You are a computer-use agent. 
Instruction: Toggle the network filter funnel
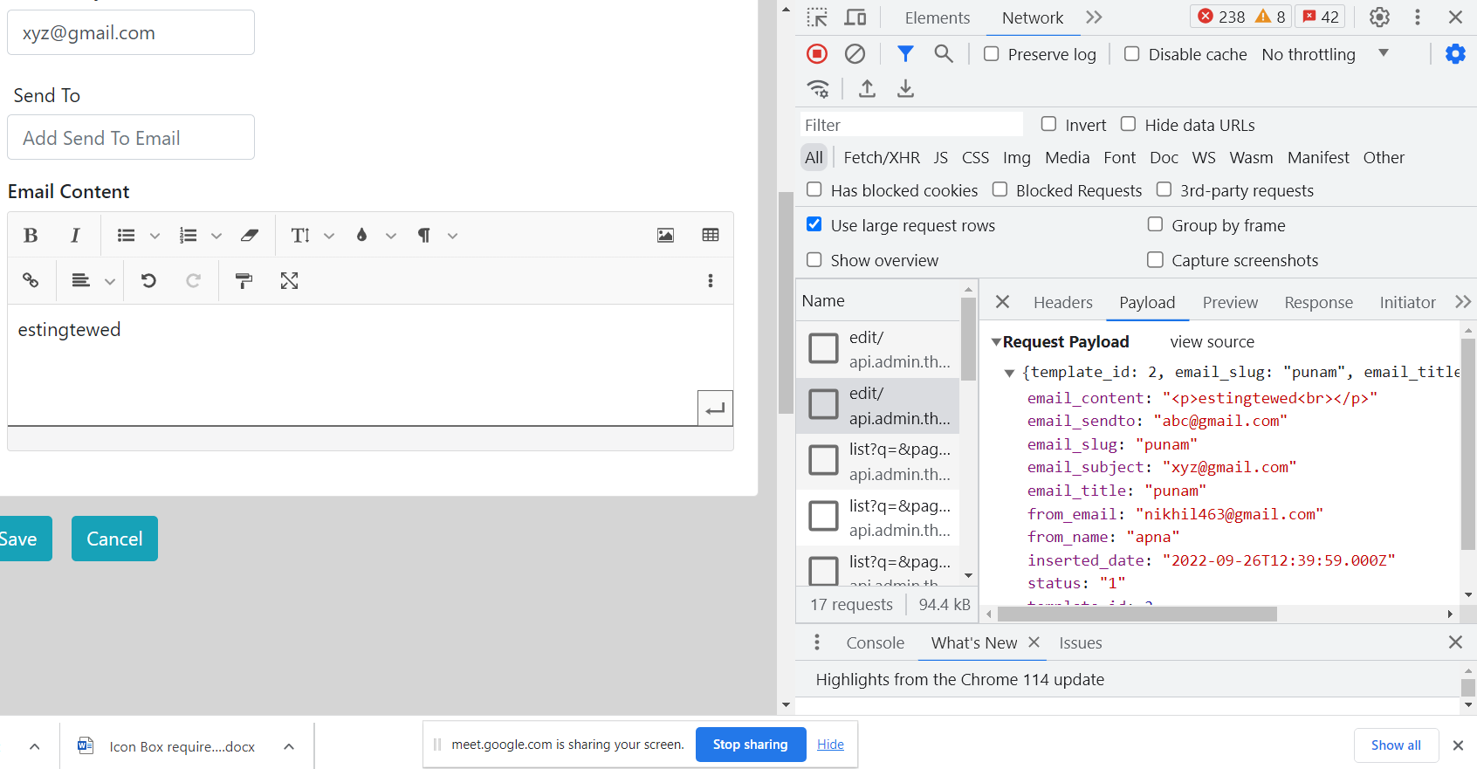(x=905, y=54)
